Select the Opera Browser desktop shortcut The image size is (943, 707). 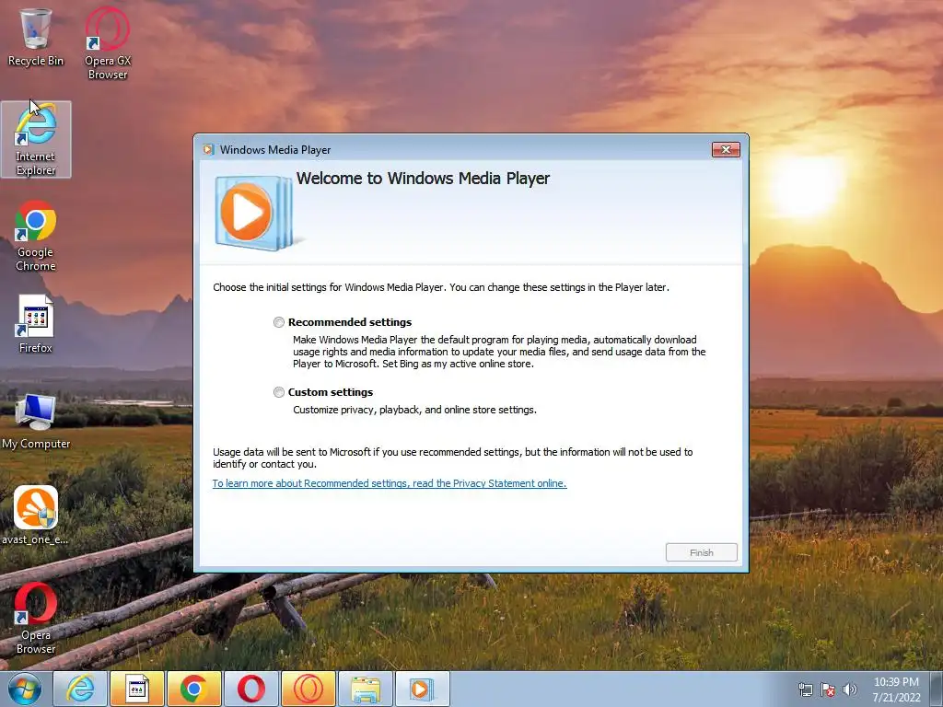click(x=36, y=619)
